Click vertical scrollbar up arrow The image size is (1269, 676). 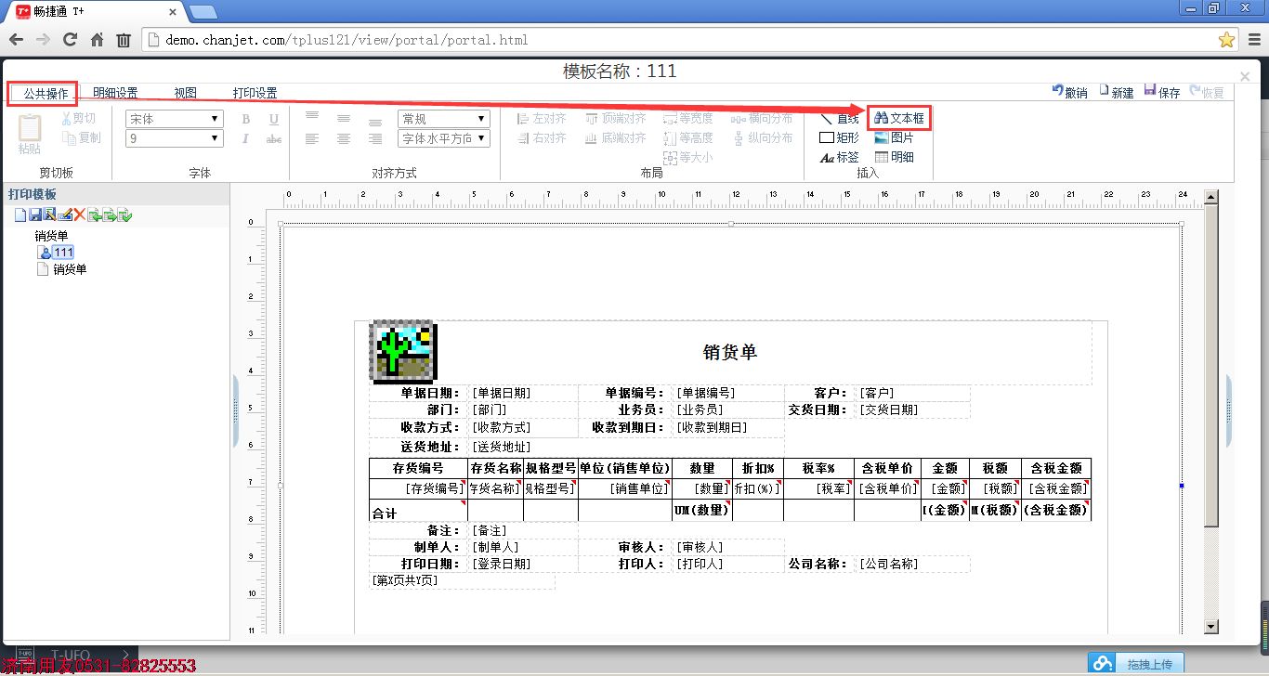tap(1210, 197)
